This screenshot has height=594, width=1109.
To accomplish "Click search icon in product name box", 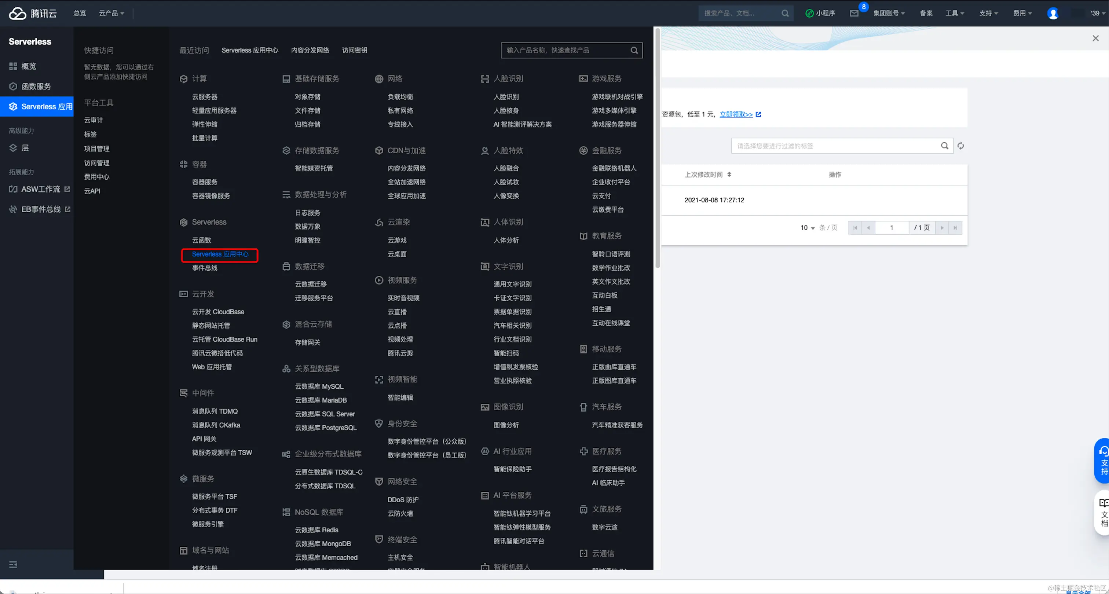I will [x=634, y=50].
